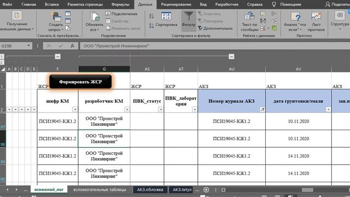The width and height of the screenshot is (350, 197).
Task: Open Получение внешних данных menu
Action: (17, 27)
